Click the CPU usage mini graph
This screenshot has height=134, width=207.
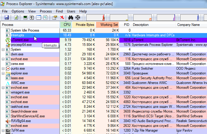pyautogui.click(x=95, y=18)
